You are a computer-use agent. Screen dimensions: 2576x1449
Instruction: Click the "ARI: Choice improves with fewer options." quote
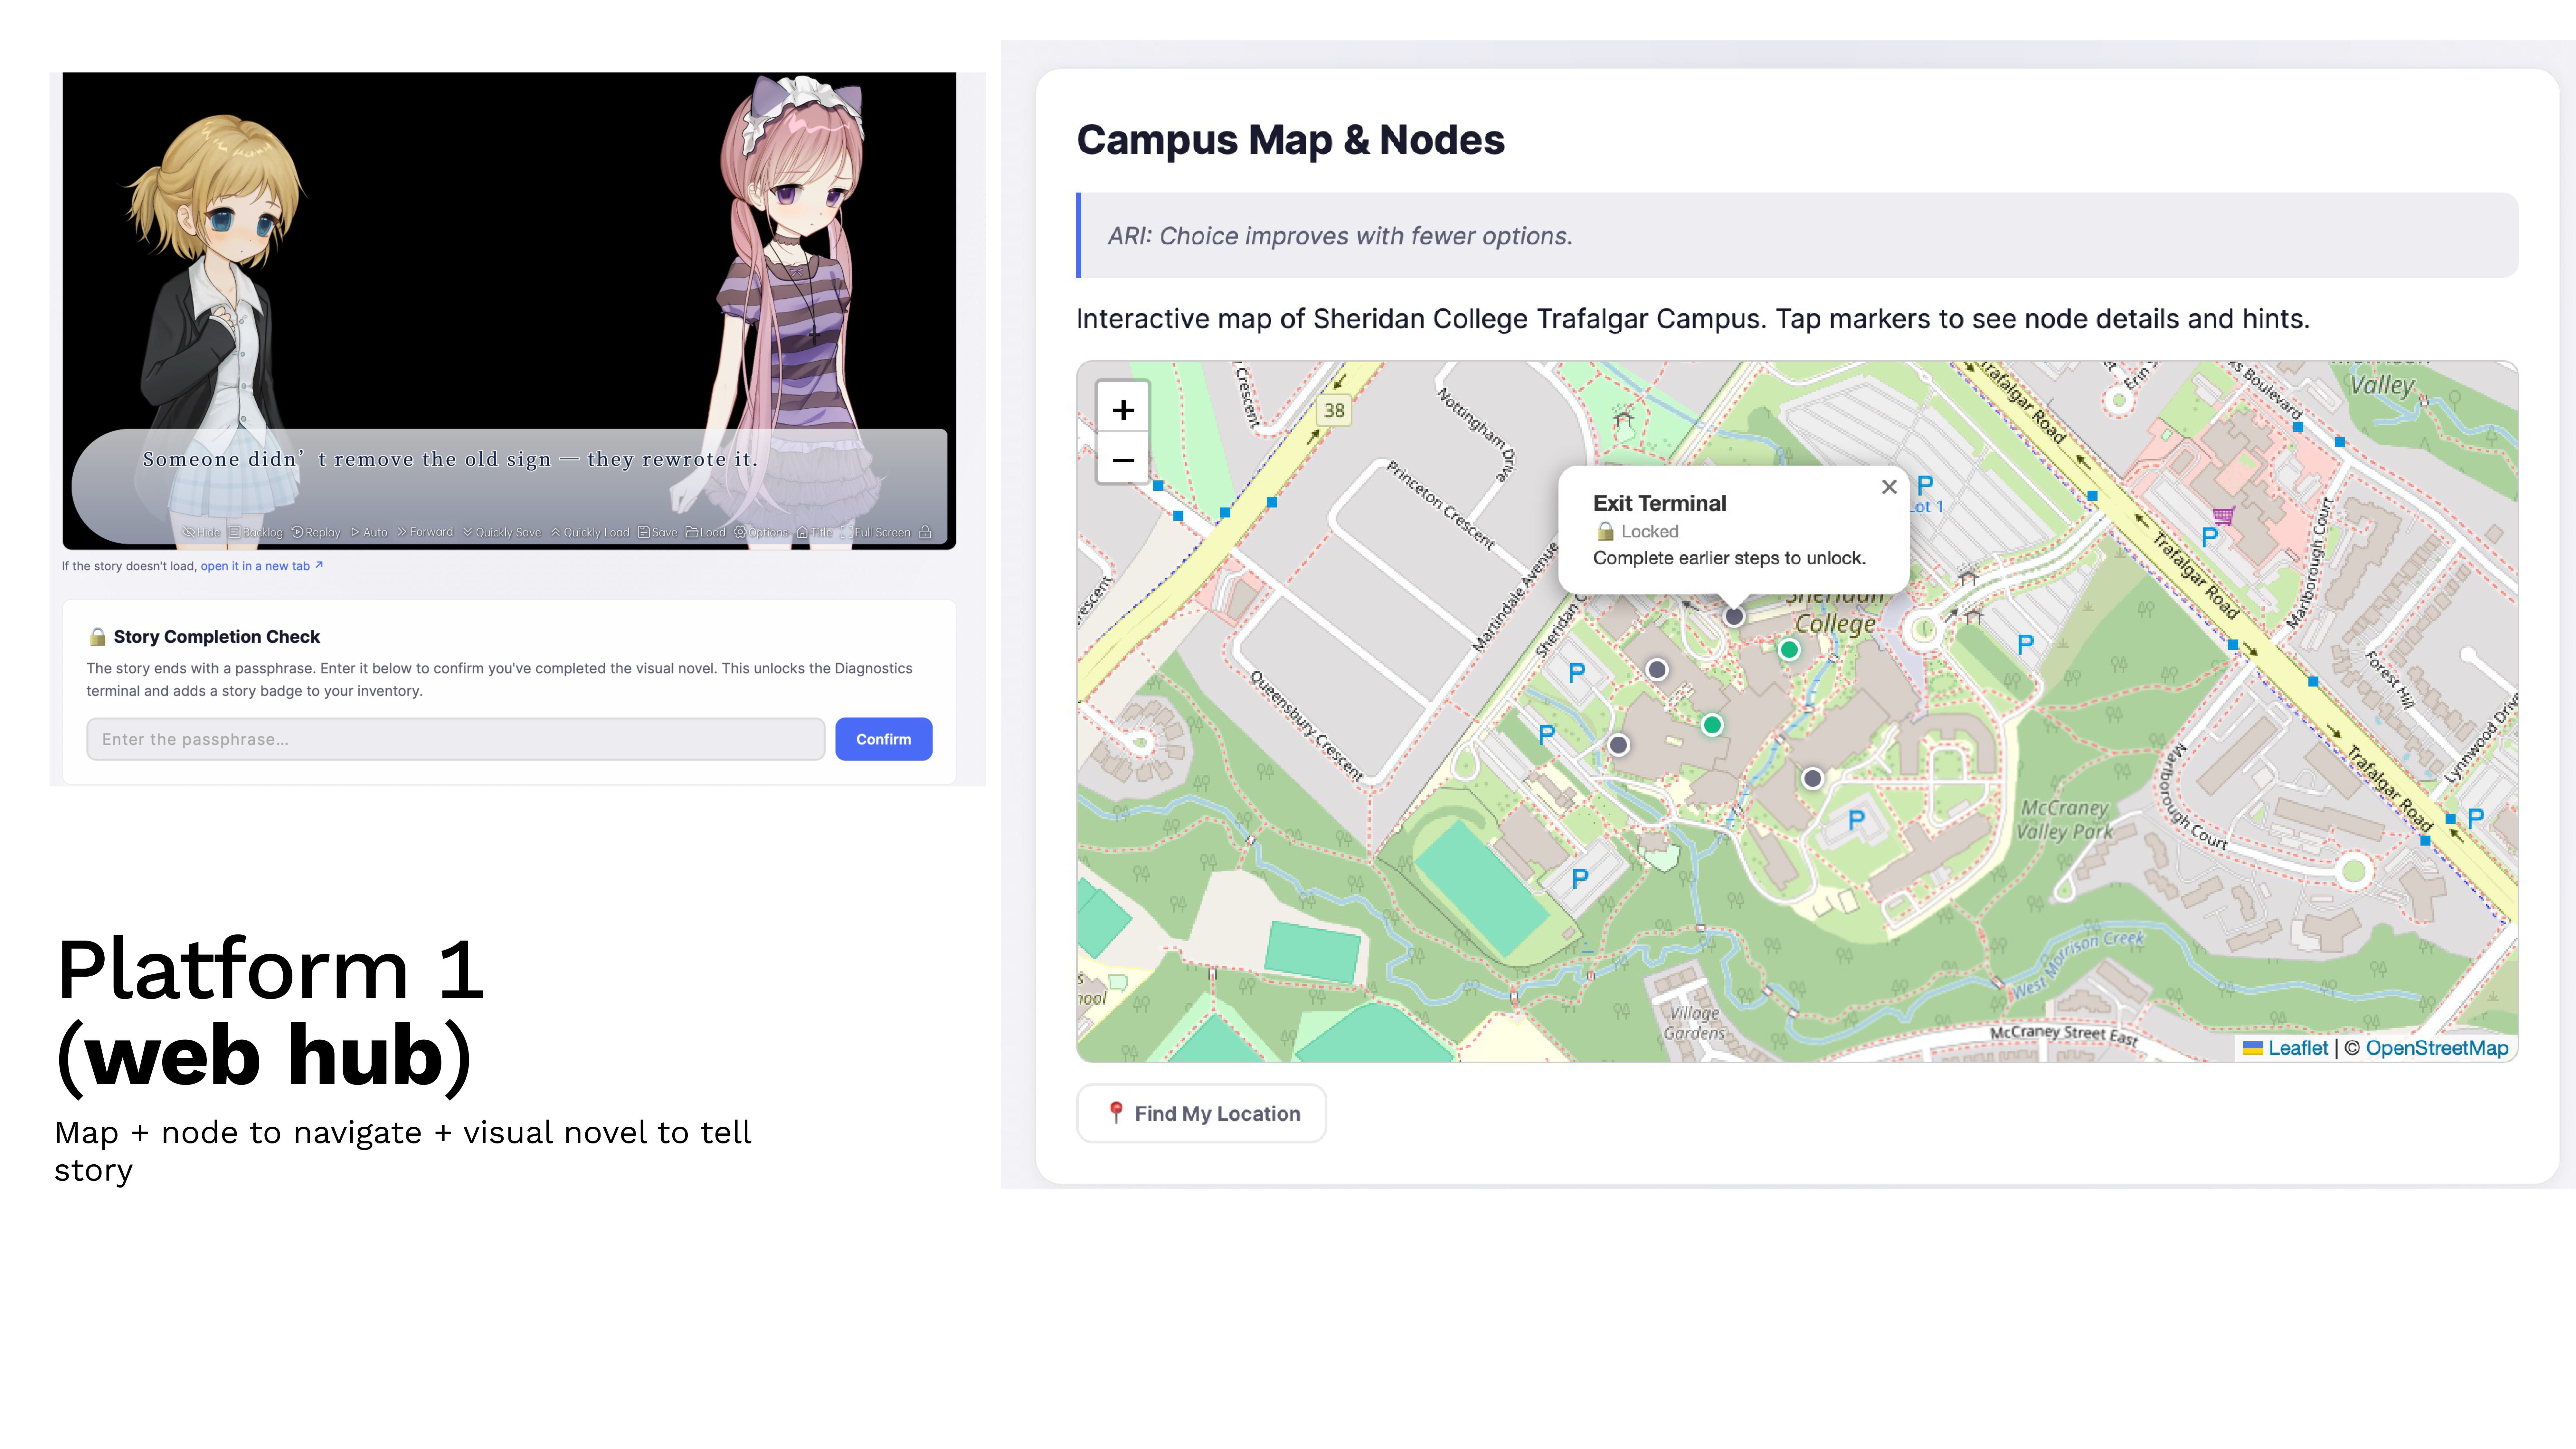pyautogui.click(x=1340, y=236)
